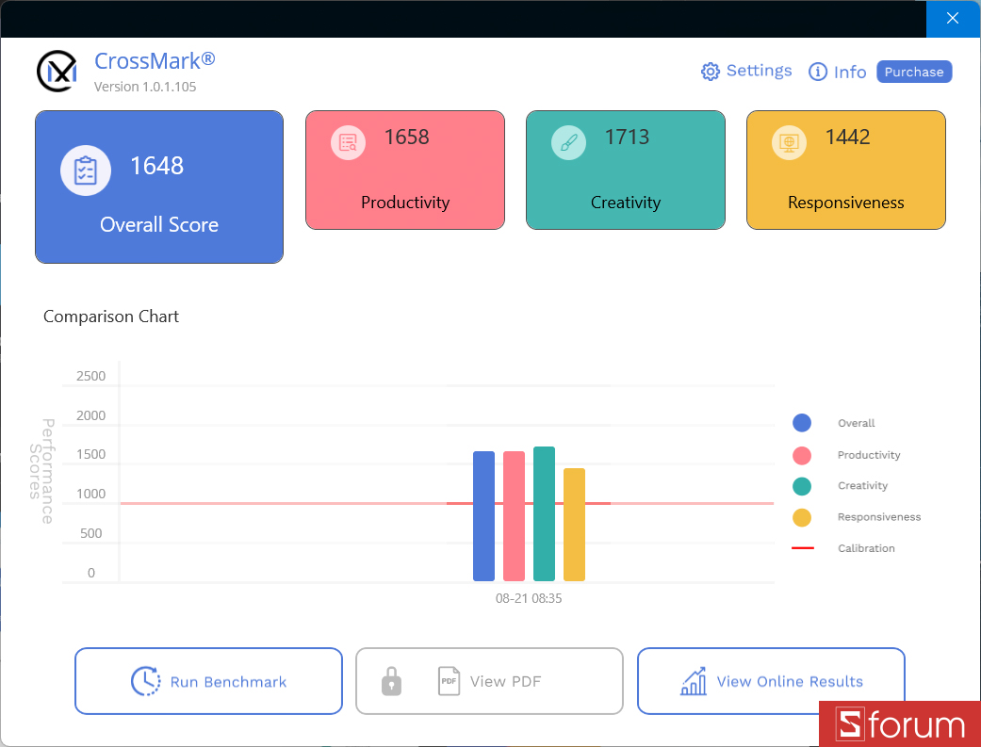The width and height of the screenshot is (981, 747).
Task: Select the Responsiveness score card
Action: (846, 171)
